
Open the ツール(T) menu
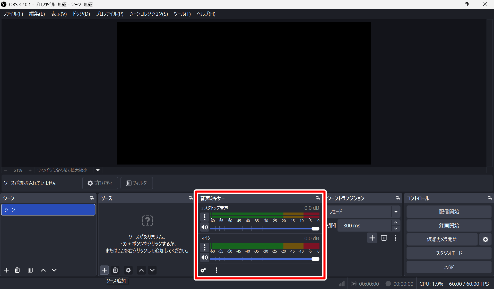182,14
